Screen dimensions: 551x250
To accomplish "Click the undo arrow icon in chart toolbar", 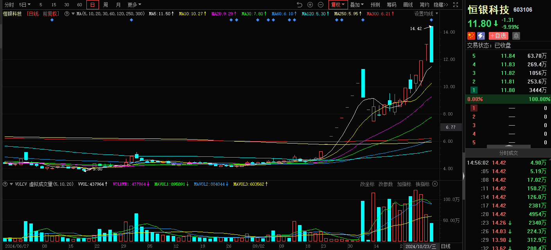I will click(x=300, y=5).
